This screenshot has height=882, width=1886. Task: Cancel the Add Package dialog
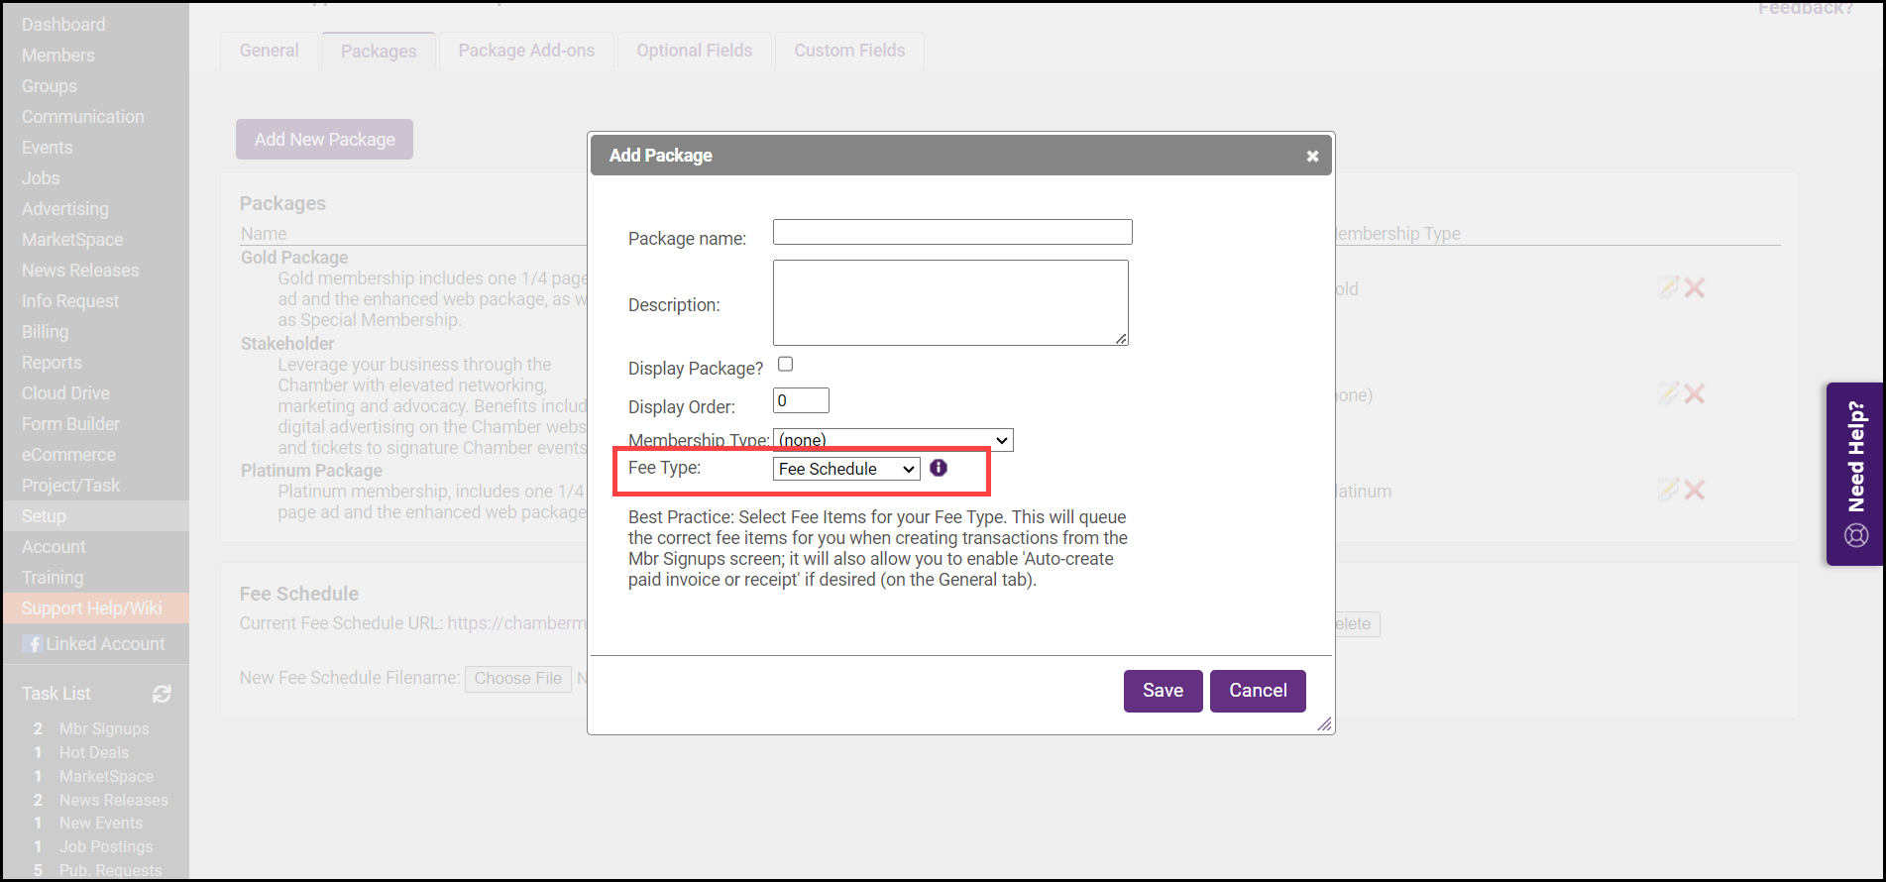1258,691
